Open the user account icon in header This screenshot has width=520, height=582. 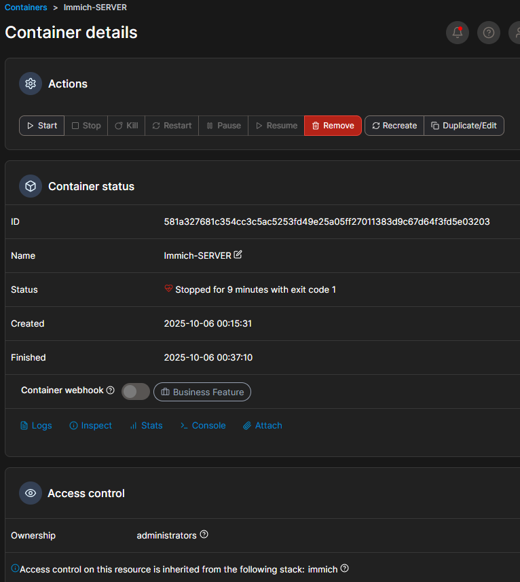coord(515,33)
